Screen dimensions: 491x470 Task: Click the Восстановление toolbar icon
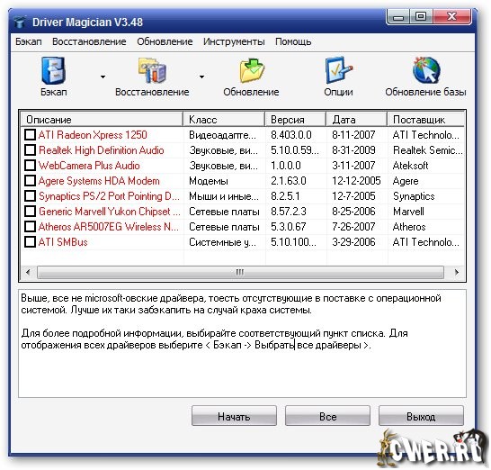click(x=152, y=70)
